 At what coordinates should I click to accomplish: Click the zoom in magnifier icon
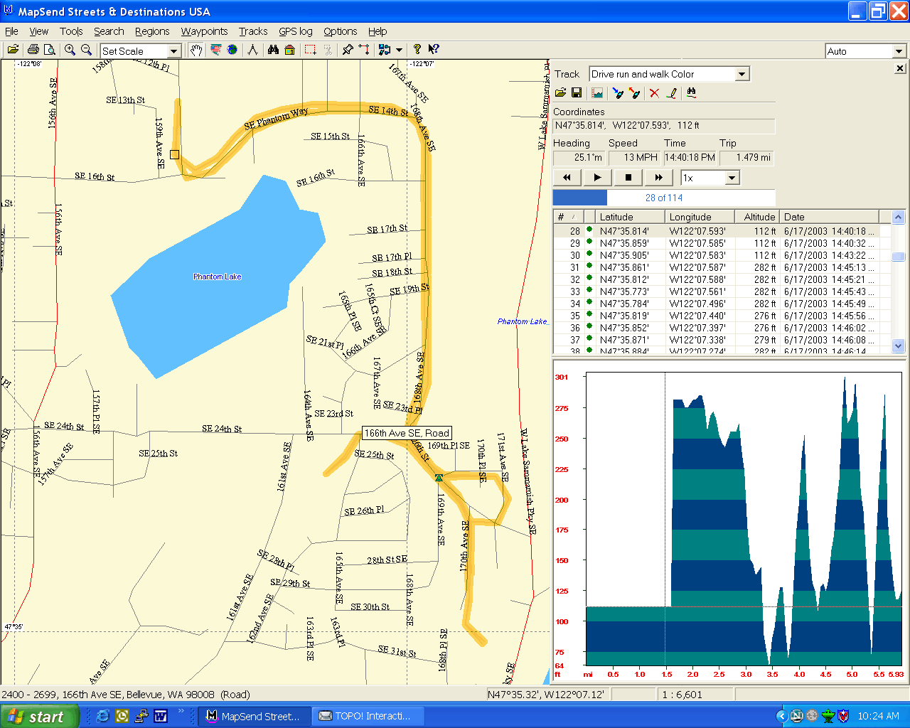[x=70, y=50]
